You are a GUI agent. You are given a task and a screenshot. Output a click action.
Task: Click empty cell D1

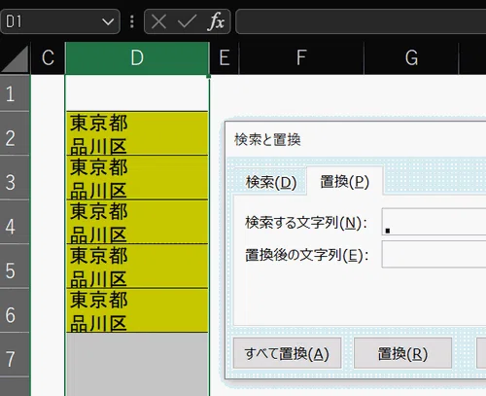point(137,93)
